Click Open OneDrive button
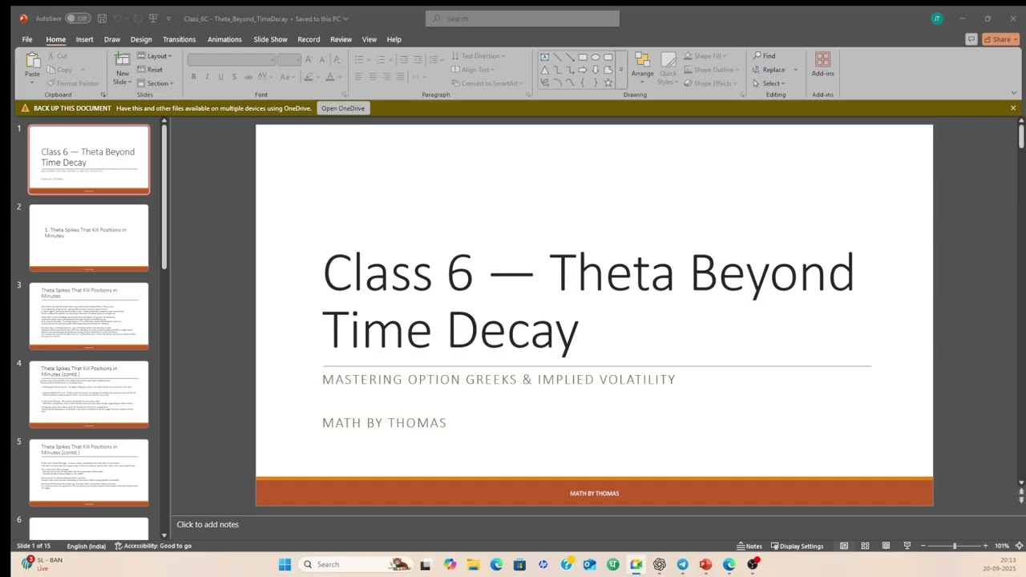 (343, 108)
